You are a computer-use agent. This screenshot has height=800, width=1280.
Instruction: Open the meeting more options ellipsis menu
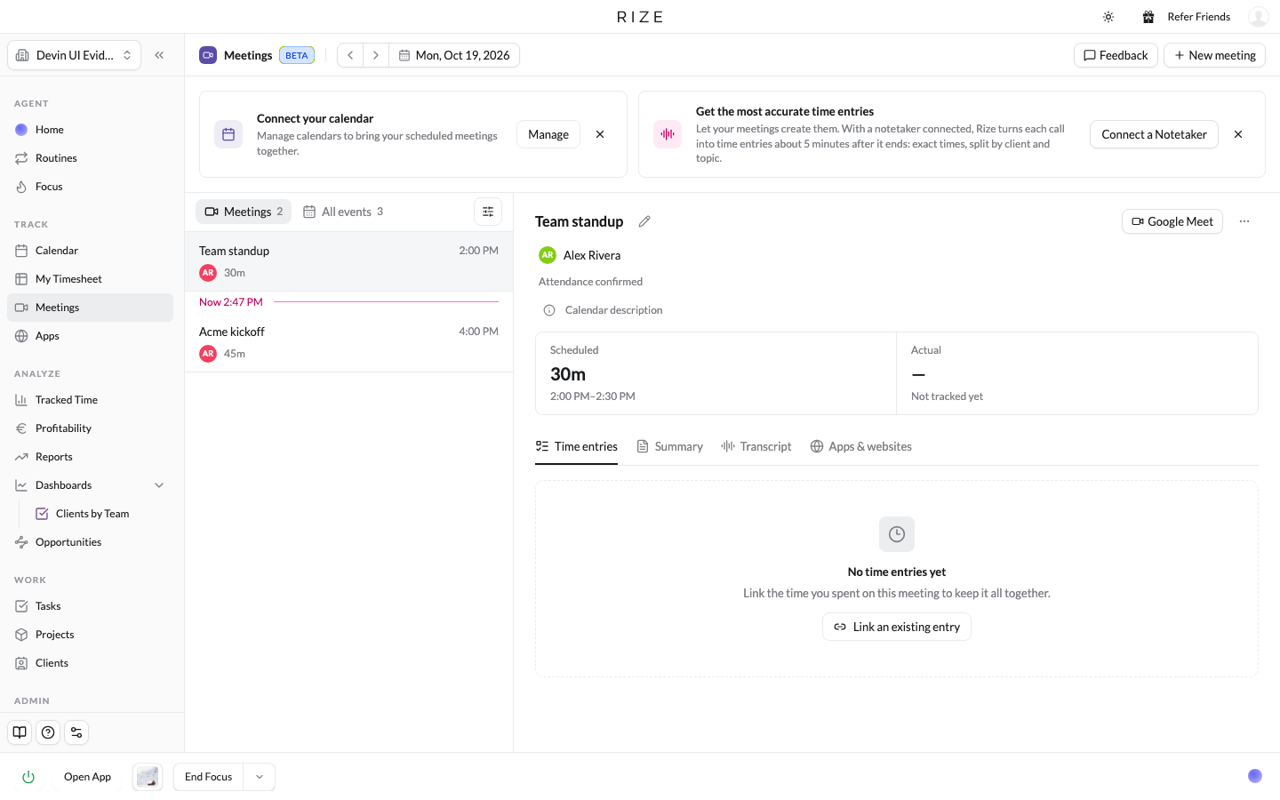(1244, 221)
